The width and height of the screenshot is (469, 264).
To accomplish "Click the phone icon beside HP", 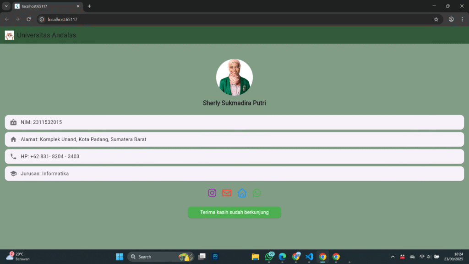I will click(13, 157).
